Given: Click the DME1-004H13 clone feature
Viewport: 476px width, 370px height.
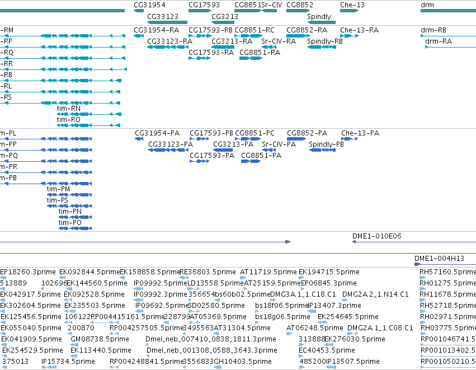Looking at the screenshot, I should tap(445, 264).
